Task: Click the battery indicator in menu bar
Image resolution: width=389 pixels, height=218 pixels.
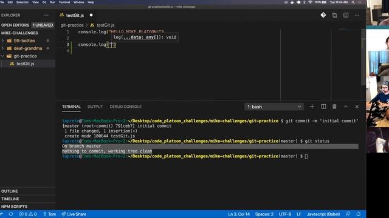Action: point(321,2)
